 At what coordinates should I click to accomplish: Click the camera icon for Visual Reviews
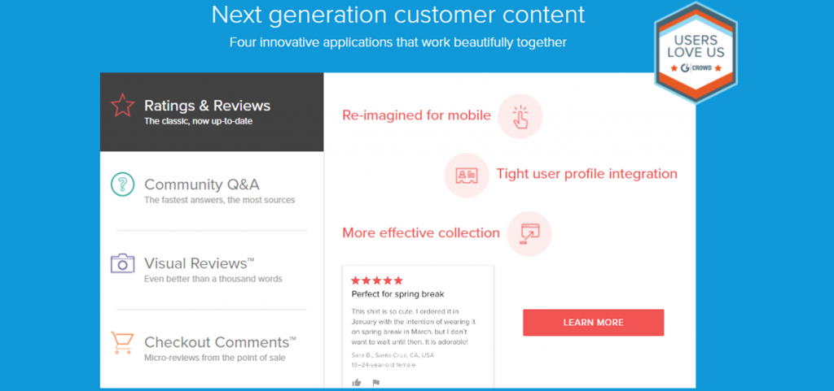[122, 263]
